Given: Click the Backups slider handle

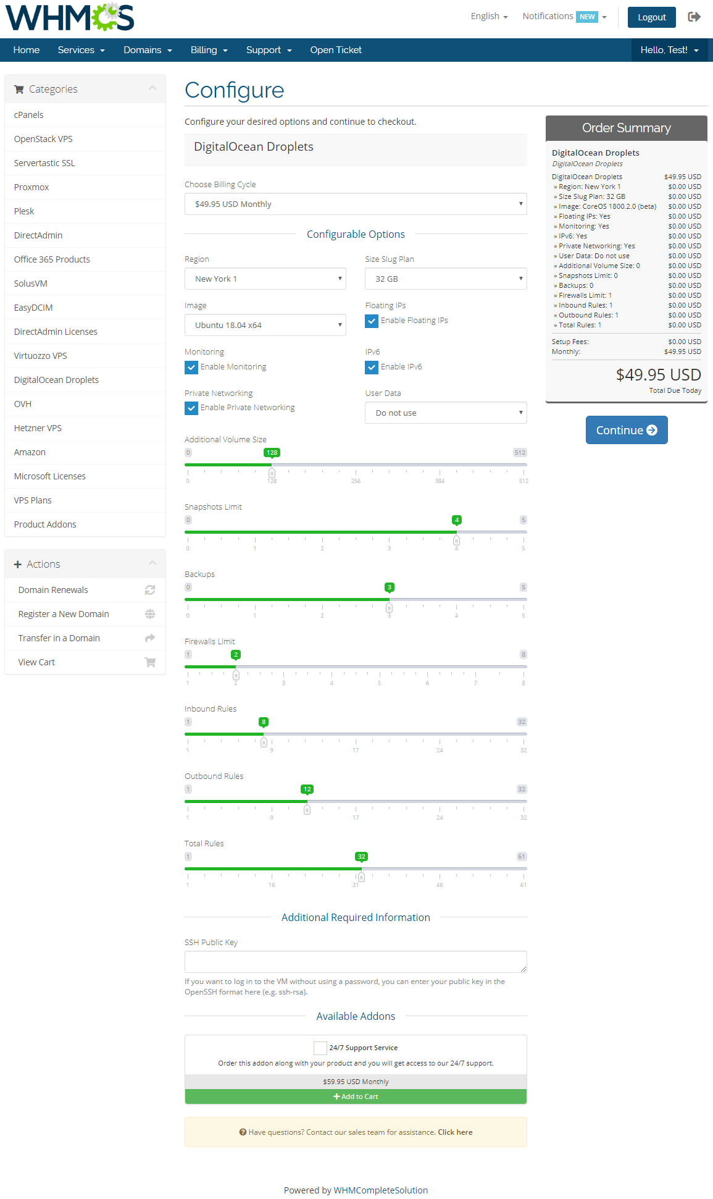Looking at the screenshot, I should click(389, 608).
